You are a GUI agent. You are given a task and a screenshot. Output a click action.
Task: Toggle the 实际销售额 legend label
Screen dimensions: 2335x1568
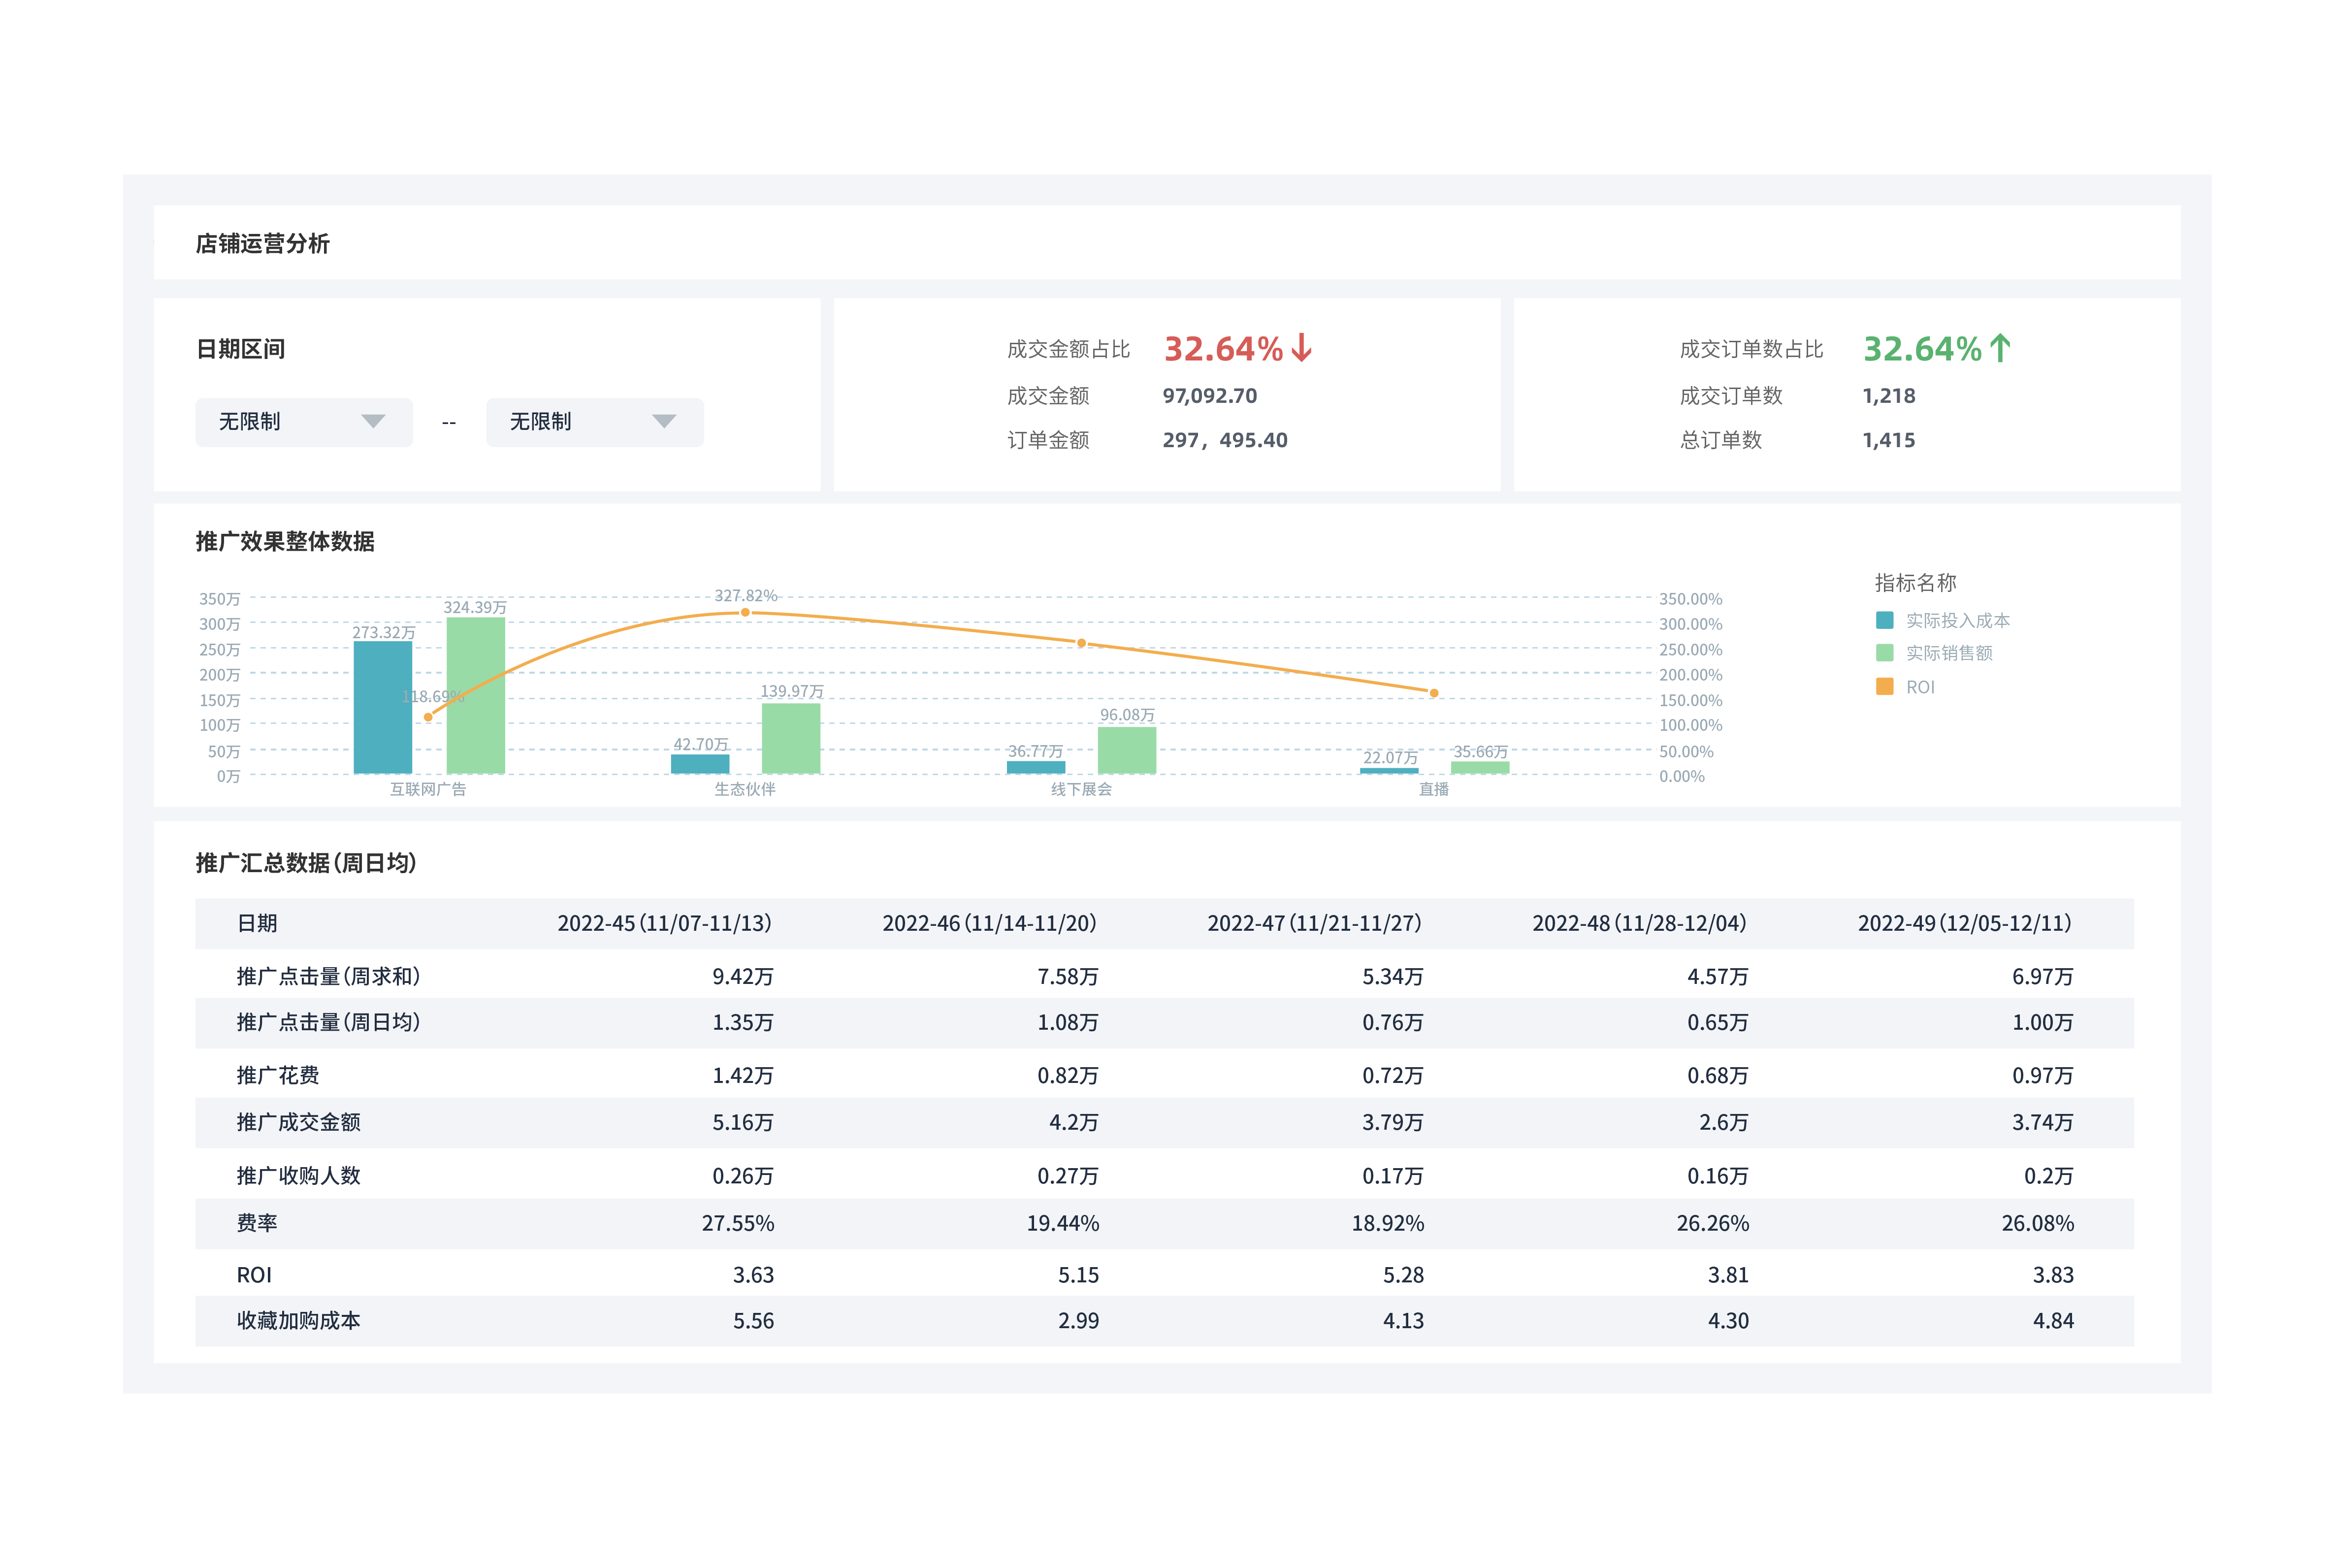[1949, 653]
